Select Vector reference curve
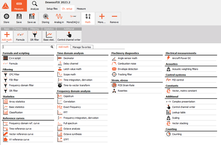The height and width of the screenshot is (145, 221). (x=28, y=134)
